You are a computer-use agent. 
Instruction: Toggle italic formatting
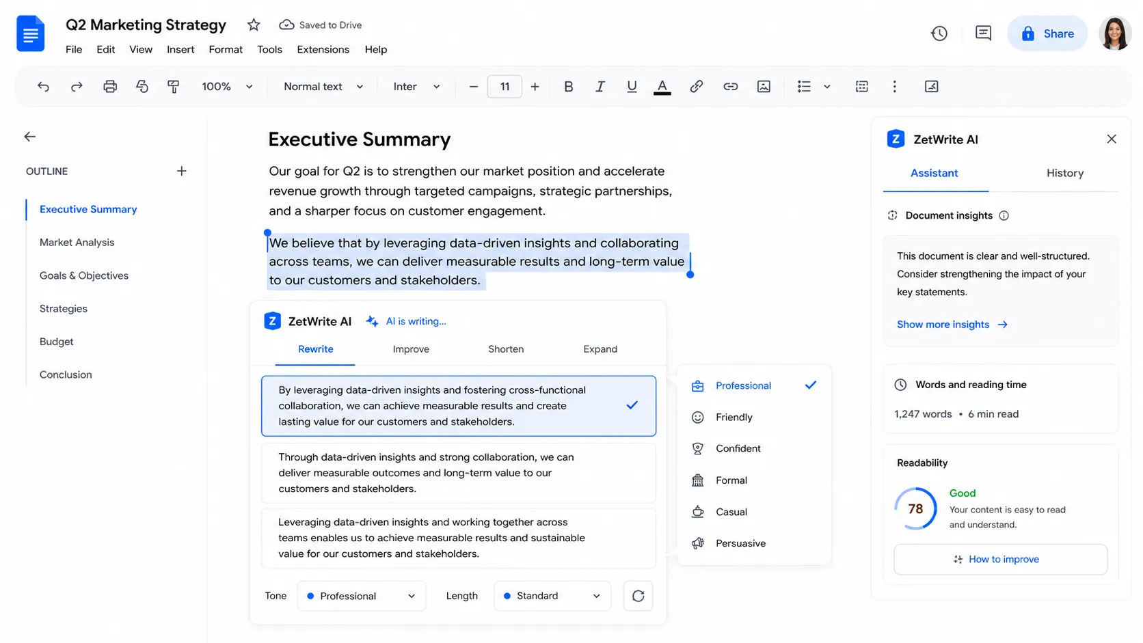[x=600, y=86]
